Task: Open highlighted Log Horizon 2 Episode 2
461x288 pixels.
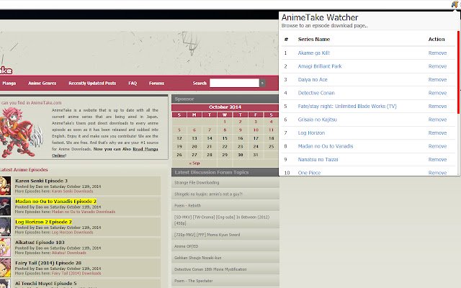Action: pos(43,222)
